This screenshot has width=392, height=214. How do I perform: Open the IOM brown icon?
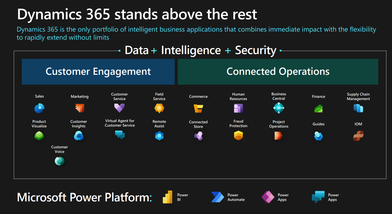pos(358,136)
